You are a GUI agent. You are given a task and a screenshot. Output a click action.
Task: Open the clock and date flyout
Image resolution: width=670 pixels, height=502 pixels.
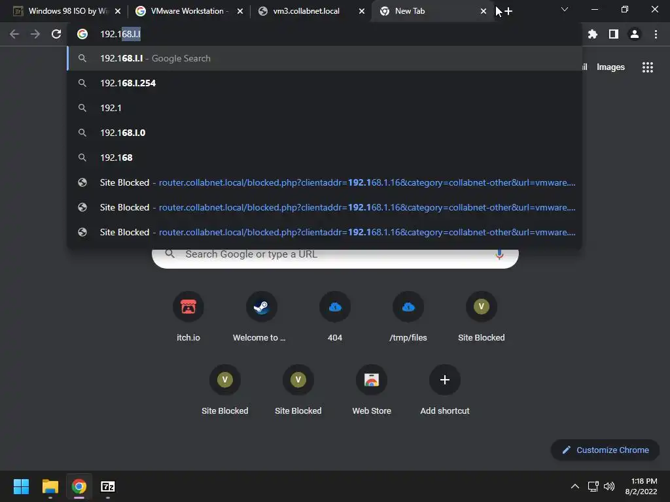[x=641, y=486]
